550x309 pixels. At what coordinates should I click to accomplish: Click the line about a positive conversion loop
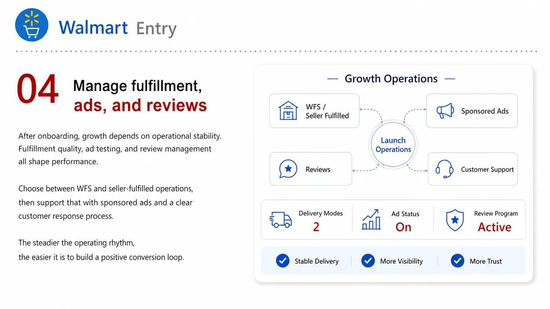101,257
